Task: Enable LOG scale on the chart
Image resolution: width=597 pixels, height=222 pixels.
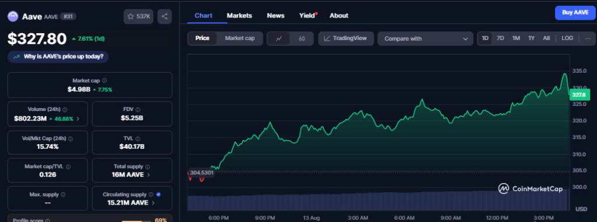Action: [x=567, y=38]
